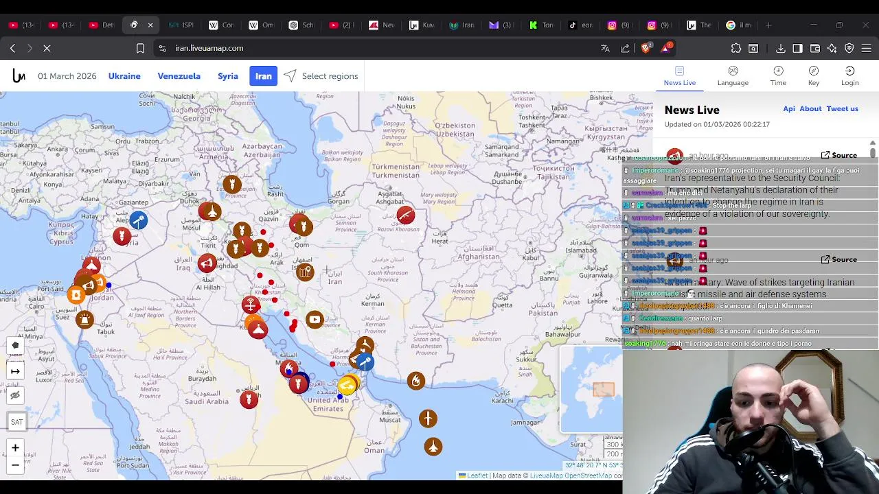Image resolution: width=879 pixels, height=494 pixels.
Task: Switch to Ukraine region tab
Action: [x=124, y=76]
